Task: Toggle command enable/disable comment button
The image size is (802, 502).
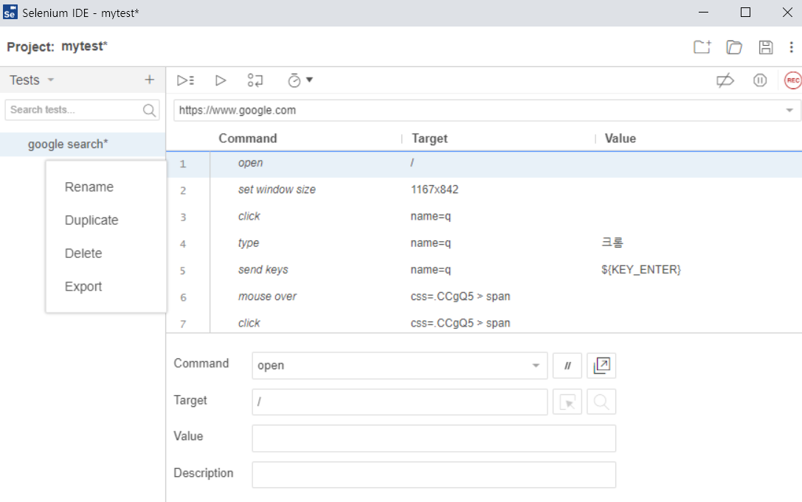Action: [567, 366]
